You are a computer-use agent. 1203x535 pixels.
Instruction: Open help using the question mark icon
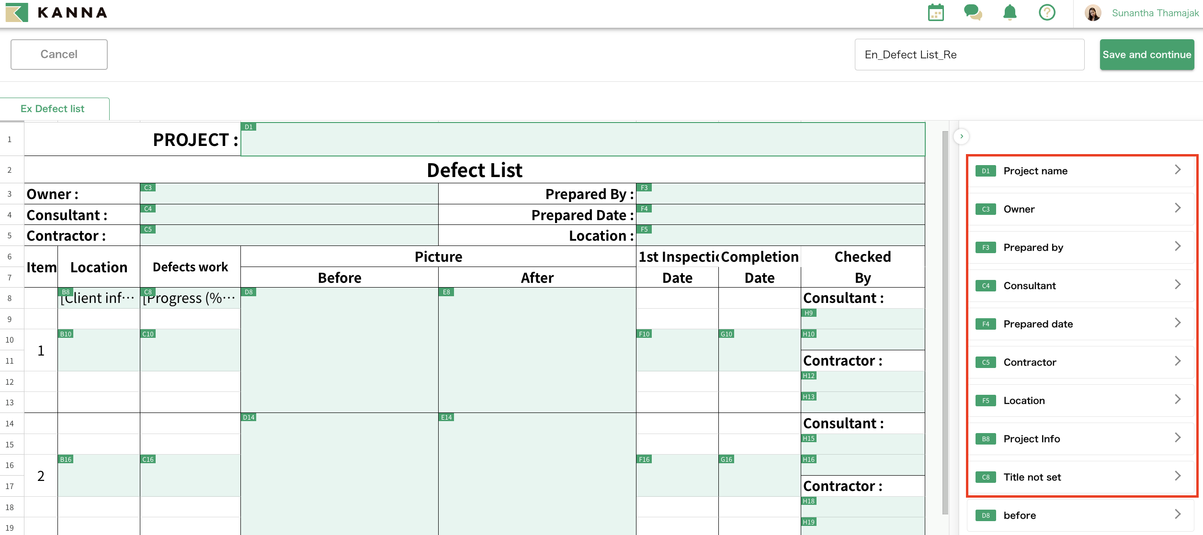(x=1047, y=12)
